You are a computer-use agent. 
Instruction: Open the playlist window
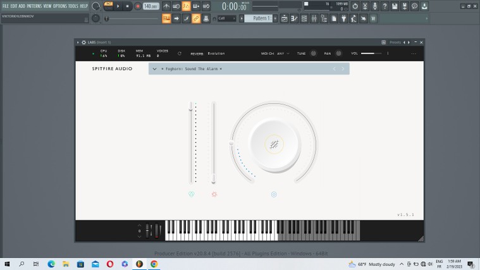285,18
